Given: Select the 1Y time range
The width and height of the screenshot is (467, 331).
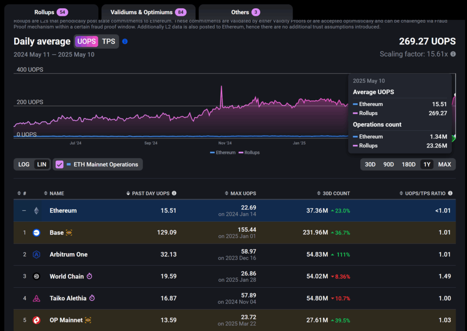Looking at the screenshot, I should click(x=427, y=164).
